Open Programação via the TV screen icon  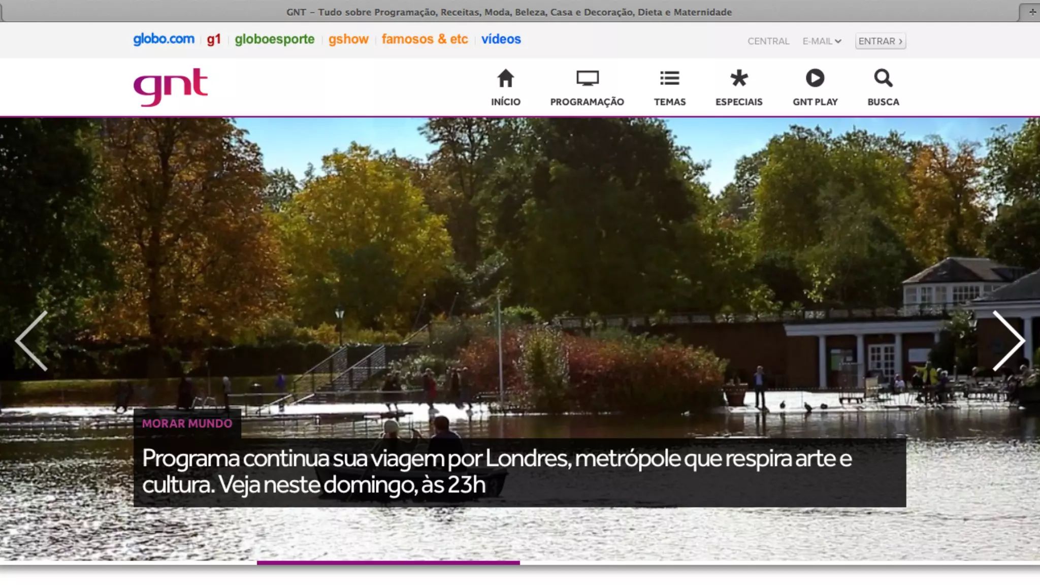tap(587, 79)
